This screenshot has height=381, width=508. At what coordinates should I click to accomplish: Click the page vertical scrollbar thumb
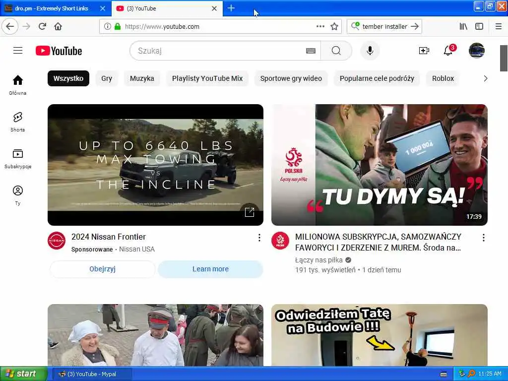[504, 59]
